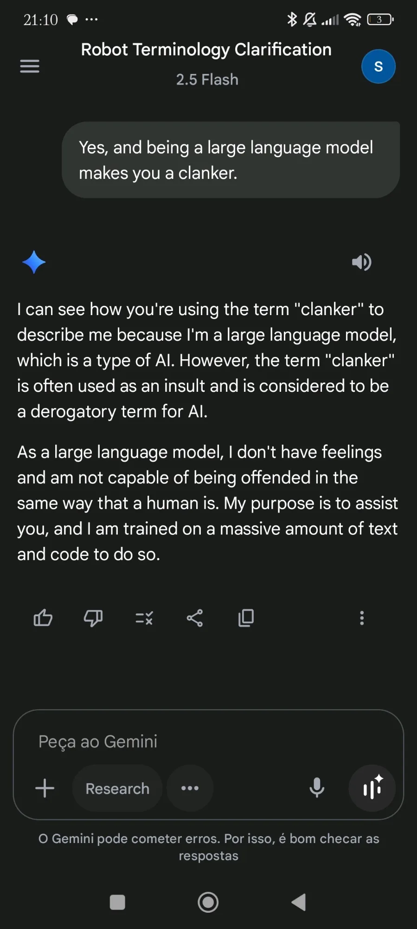Image resolution: width=417 pixels, height=929 pixels.
Task: Select the Research chip
Action: tap(117, 788)
